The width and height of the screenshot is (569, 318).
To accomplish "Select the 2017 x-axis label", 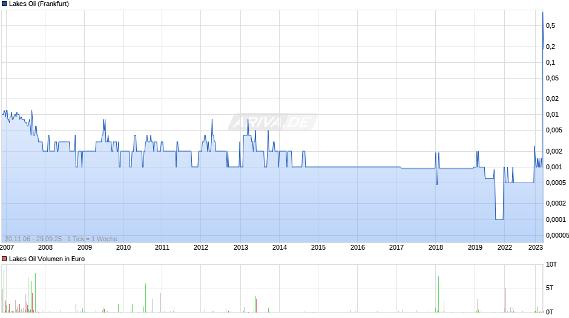I will [x=396, y=247].
